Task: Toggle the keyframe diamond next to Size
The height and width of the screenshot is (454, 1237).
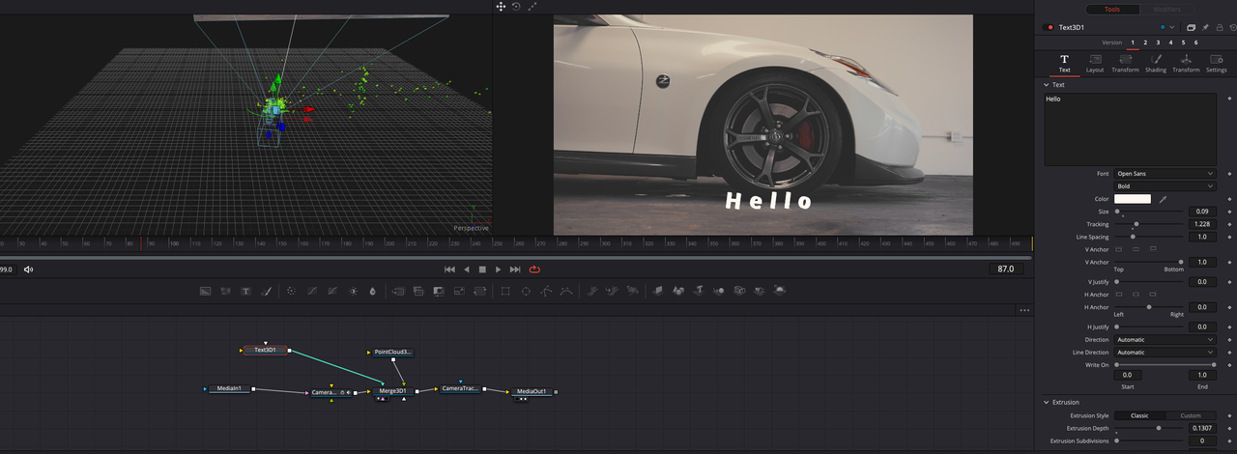Action: (1229, 212)
